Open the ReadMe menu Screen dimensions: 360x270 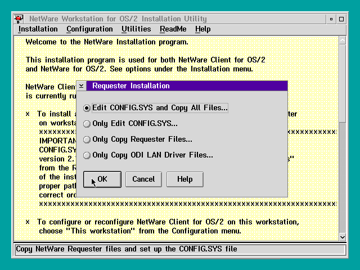click(173, 29)
